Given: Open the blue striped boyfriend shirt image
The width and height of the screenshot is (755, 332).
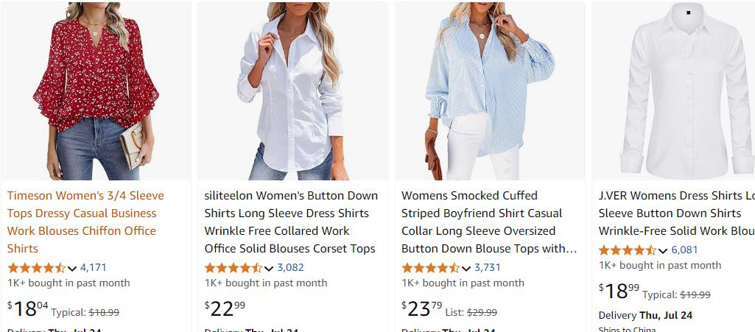Looking at the screenshot, I should [490, 92].
